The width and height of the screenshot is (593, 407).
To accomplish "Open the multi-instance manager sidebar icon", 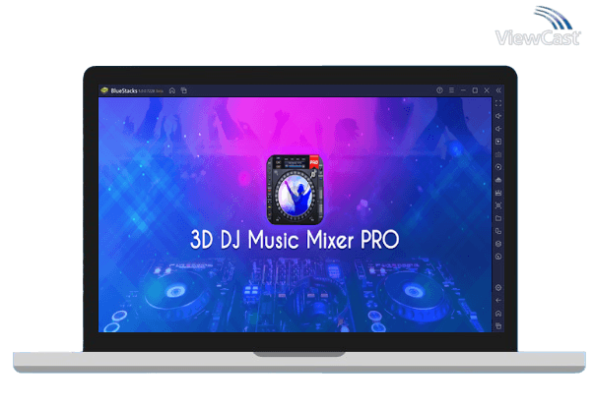I will pos(498,231).
